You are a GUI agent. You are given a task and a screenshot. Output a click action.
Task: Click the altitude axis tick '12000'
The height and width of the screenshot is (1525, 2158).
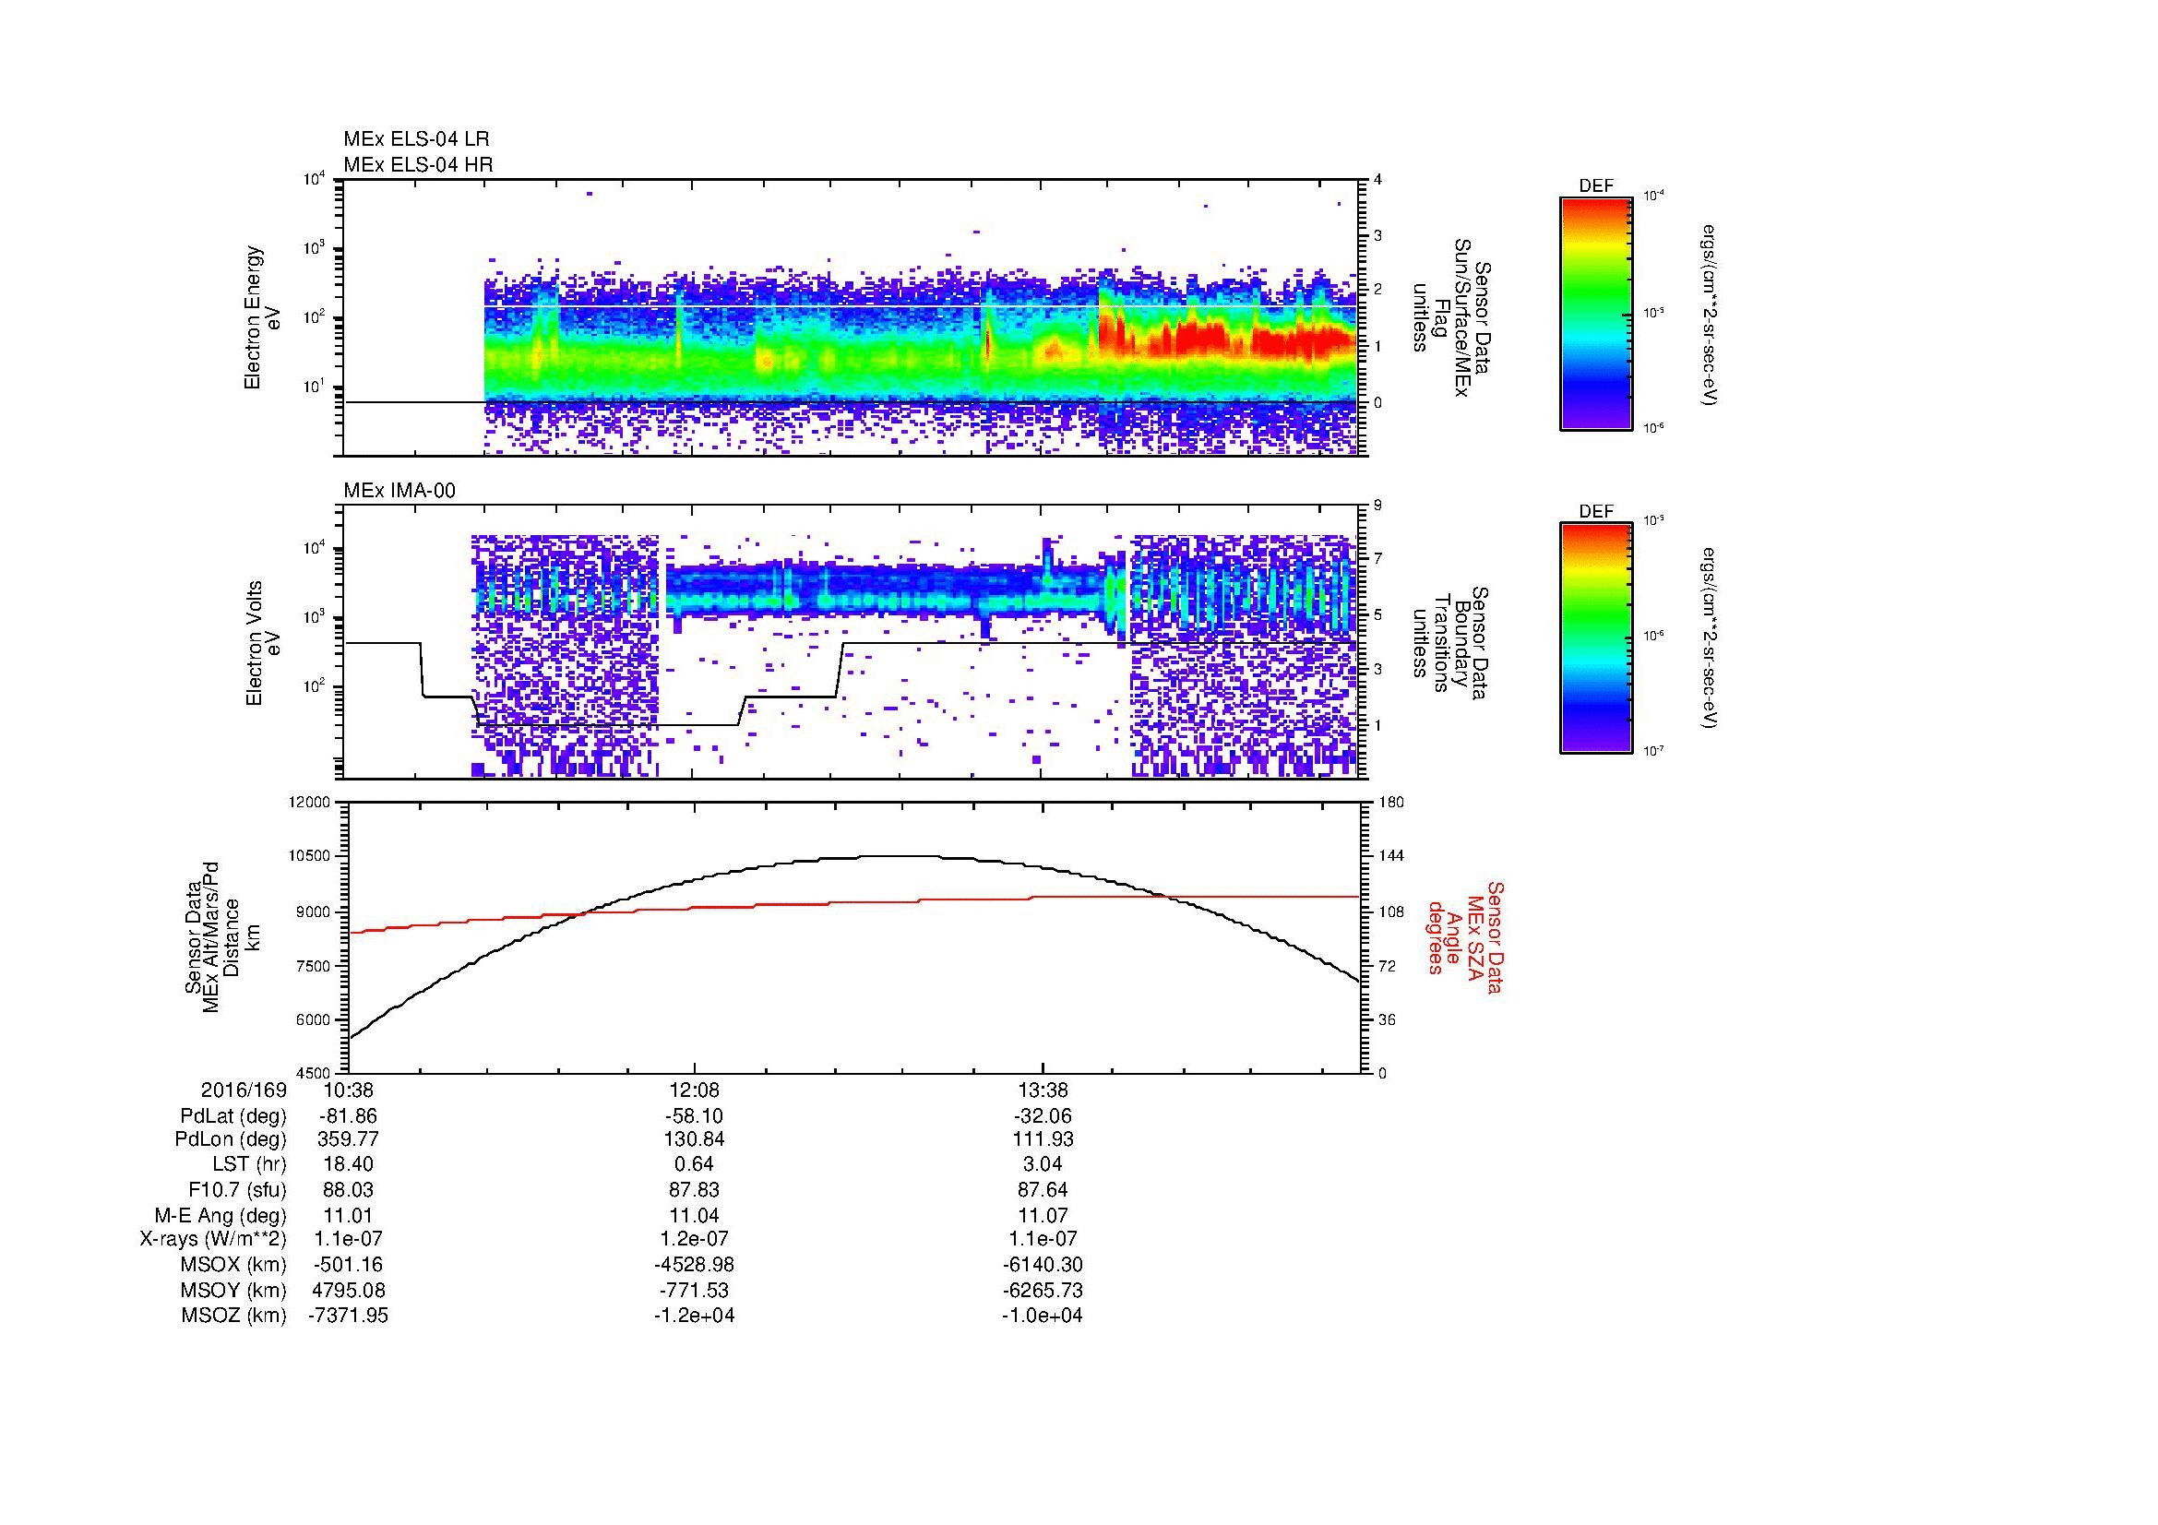[x=311, y=803]
